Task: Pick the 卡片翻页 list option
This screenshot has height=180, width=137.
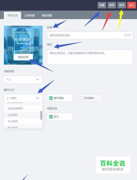Action: pos(22,122)
